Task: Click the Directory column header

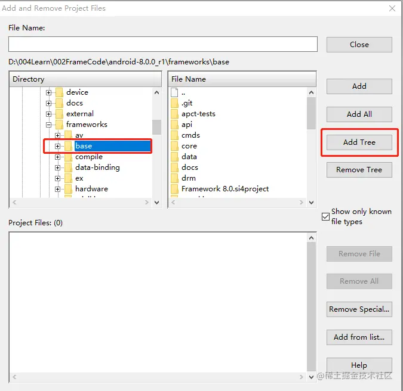Action: pos(85,79)
